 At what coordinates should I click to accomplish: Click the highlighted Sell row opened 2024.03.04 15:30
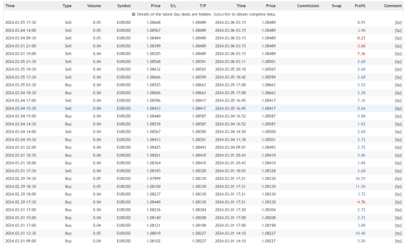pyautogui.click(x=203, y=108)
